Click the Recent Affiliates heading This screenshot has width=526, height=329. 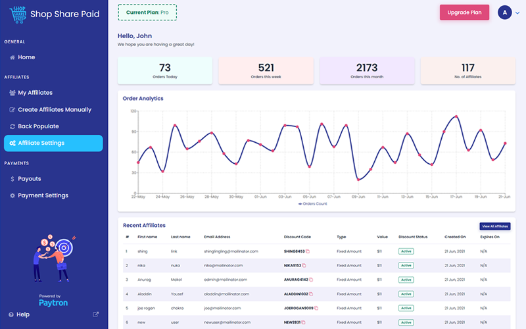(x=144, y=226)
